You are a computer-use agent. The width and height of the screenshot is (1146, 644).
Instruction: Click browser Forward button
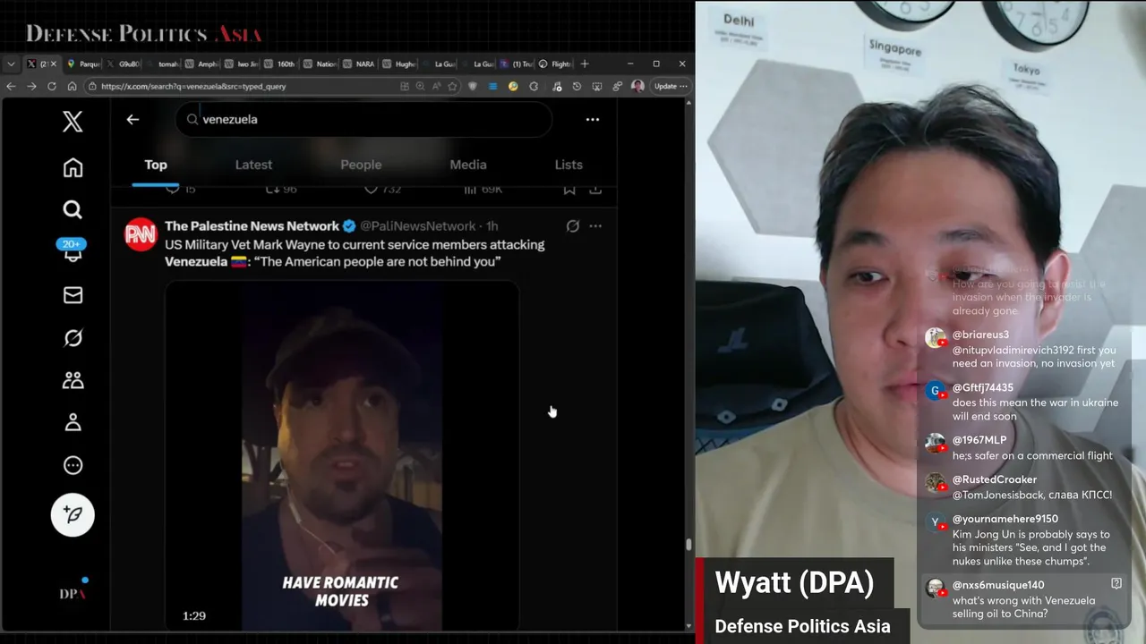[31, 87]
